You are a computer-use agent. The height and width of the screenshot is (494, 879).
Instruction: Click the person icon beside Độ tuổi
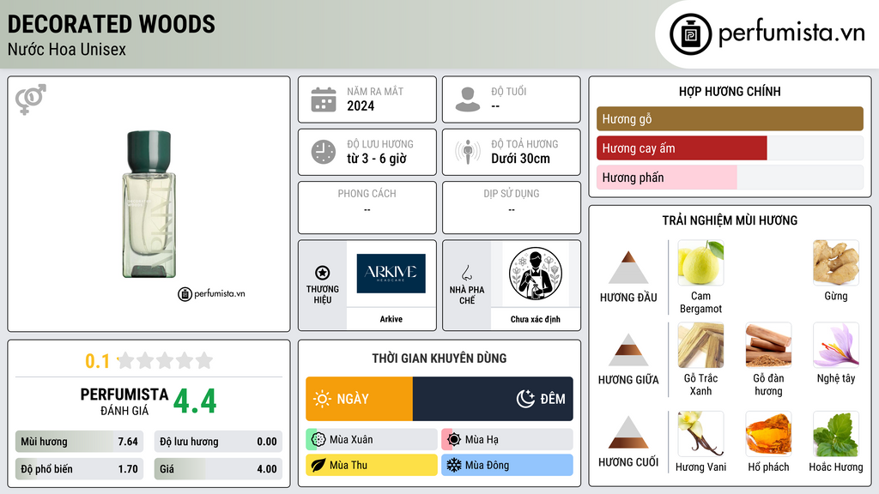point(468,99)
